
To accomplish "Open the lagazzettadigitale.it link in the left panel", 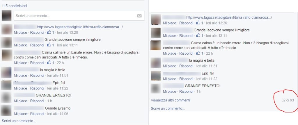I will pyautogui.click(x=80, y=27).
